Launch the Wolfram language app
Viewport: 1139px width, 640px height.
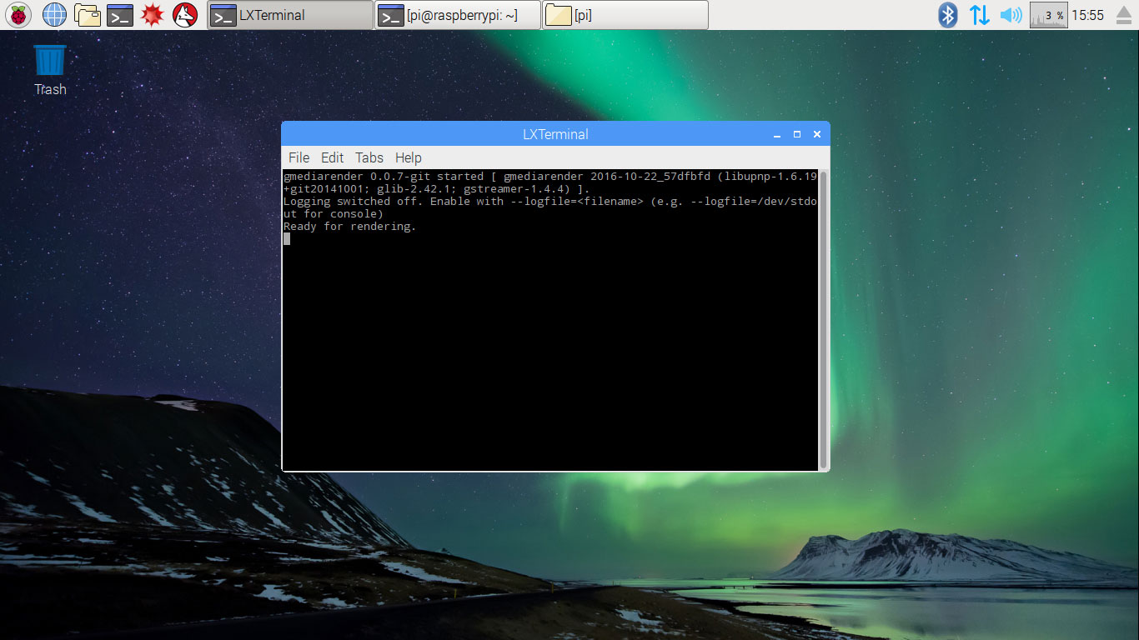tap(183, 14)
